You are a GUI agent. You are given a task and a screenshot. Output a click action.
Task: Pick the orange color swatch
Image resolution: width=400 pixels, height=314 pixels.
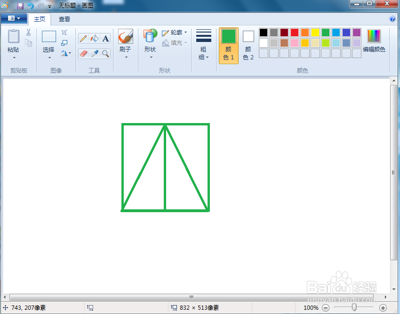[305, 33]
